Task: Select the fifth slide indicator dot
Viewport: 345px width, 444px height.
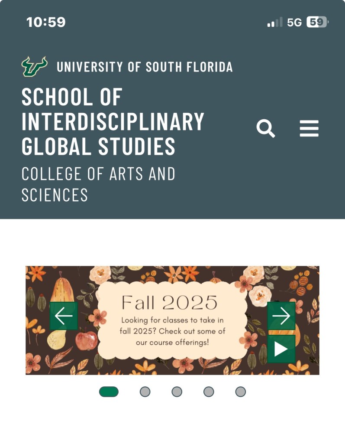Action: [x=241, y=392]
